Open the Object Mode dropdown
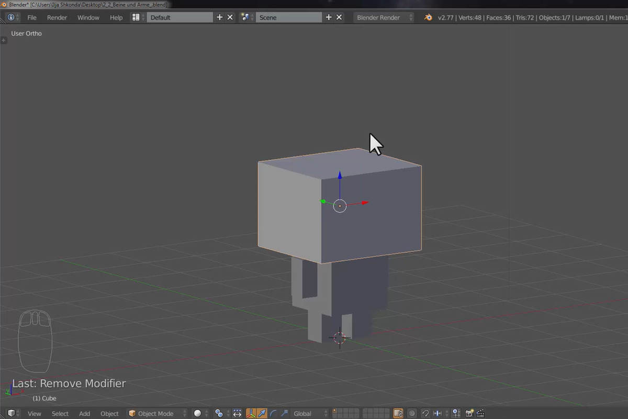The height and width of the screenshot is (419, 628). tap(157, 413)
